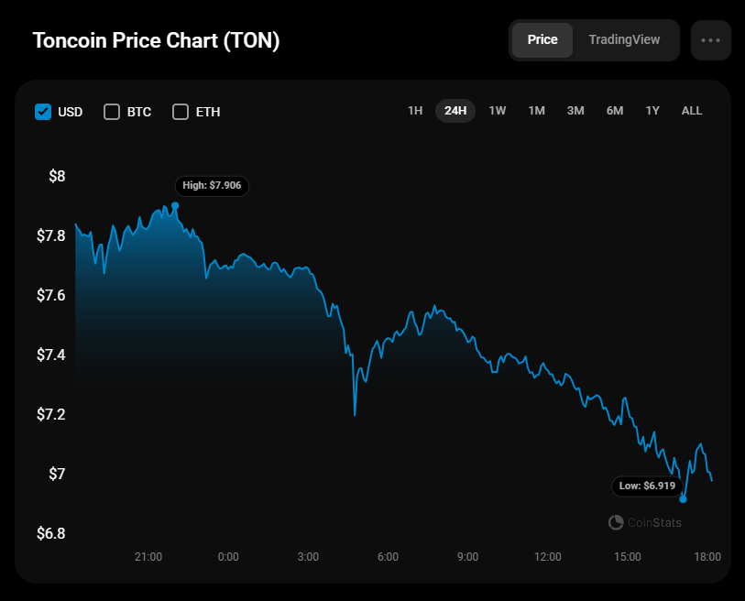
Task: Click the high point dot on chart
Action: (175, 206)
